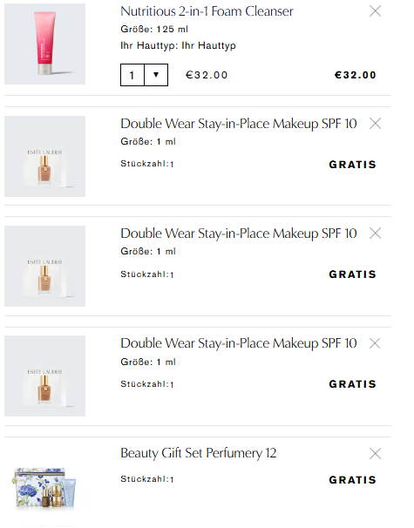Click GRATIS label of Beauty Gift Set
Screen dimensions: 414x528
point(352,479)
